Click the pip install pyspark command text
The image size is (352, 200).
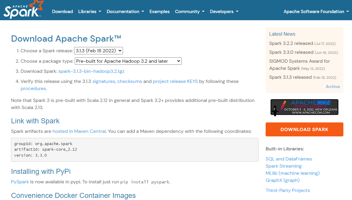pyautogui.click(x=145, y=182)
